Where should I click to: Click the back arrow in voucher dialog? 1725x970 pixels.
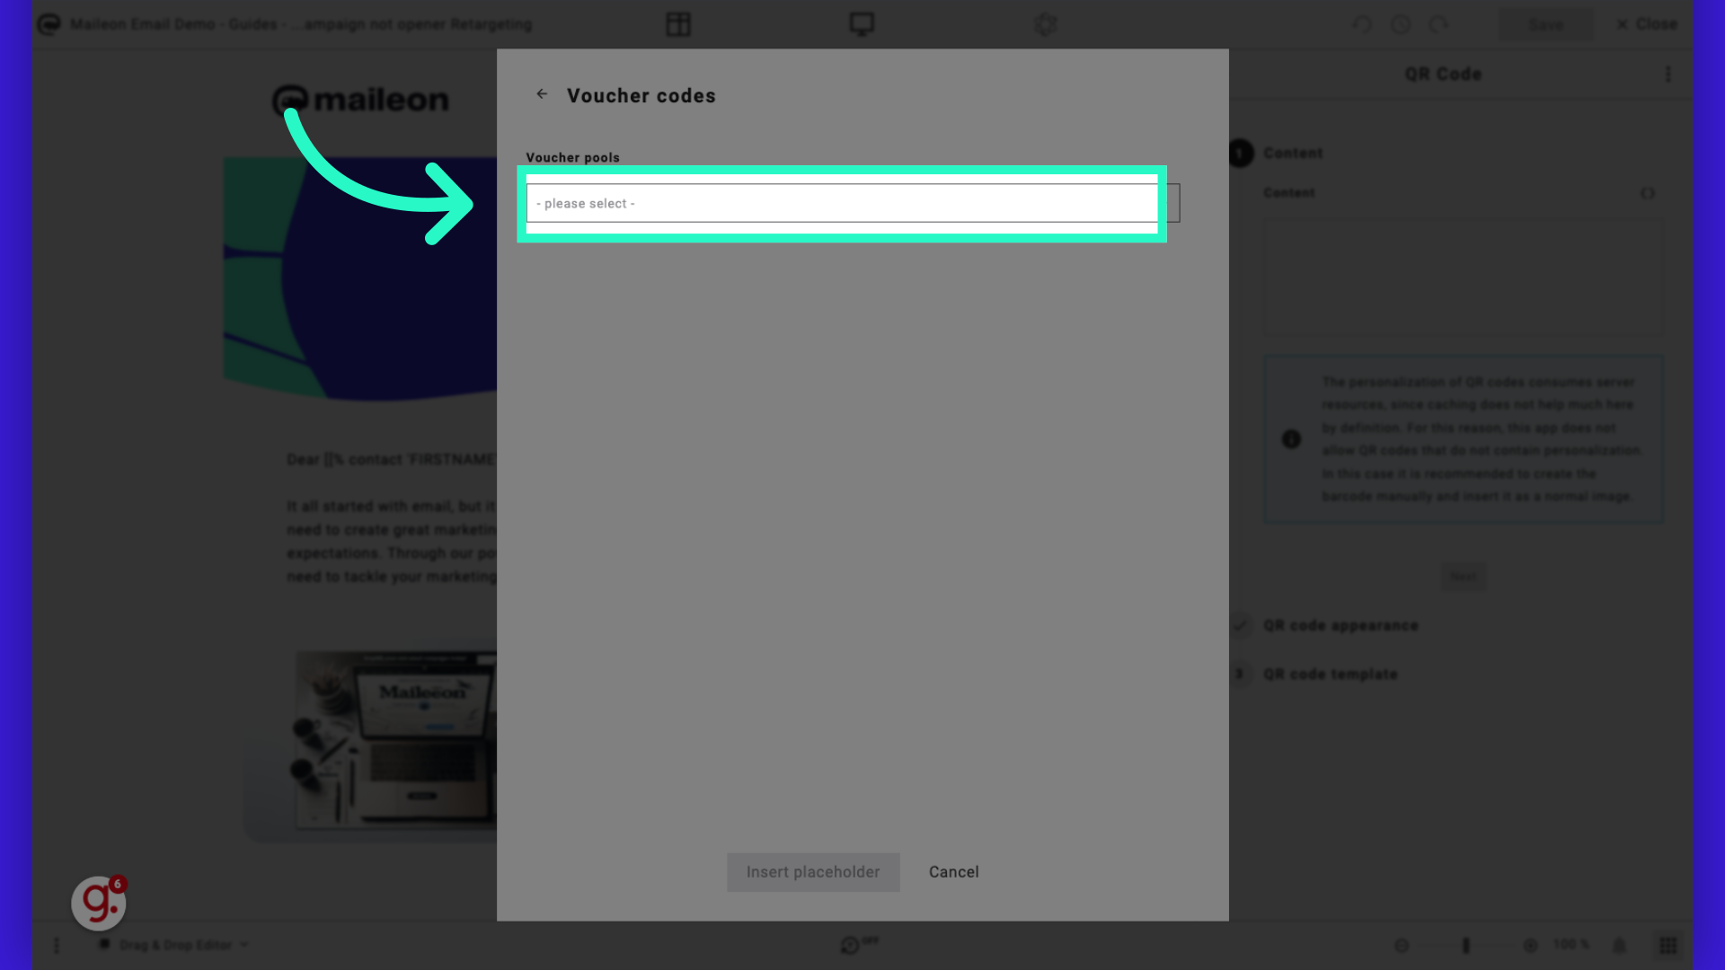(543, 93)
